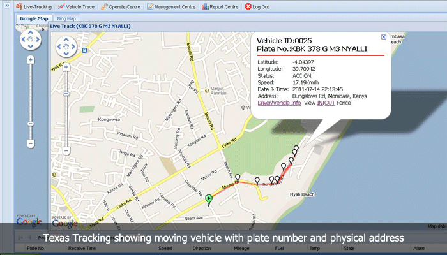
Task: Click the Live Track map zoom slider handle
Action: click(x=66, y=94)
